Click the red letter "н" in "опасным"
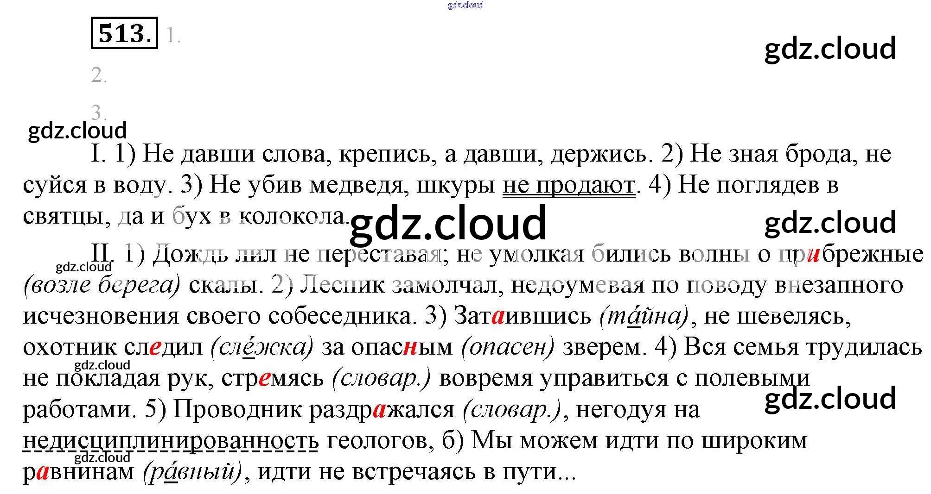 (x=409, y=348)
